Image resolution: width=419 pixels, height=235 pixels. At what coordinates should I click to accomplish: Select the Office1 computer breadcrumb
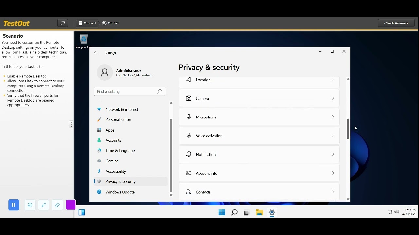pyautogui.click(x=111, y=23)
